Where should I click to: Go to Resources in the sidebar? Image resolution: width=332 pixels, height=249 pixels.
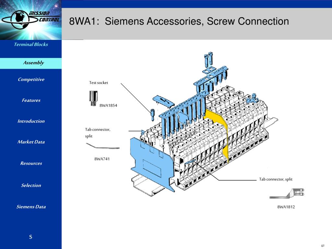[31, 163]
